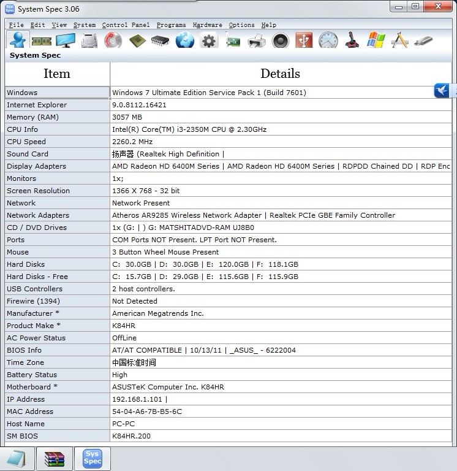Open the settings gear toolbar icon
The image size is (457, 471).
pyautogui.click(x=209, y=41)
